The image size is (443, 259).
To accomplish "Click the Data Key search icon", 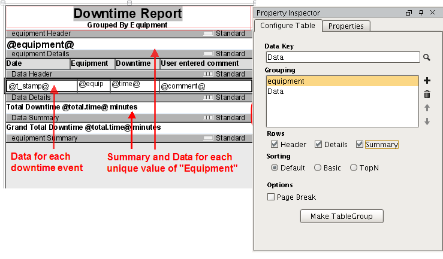I will click(x=427, y=57).
